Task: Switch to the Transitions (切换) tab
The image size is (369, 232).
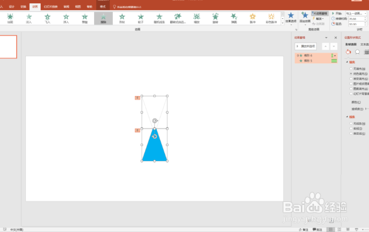Action: click(23, 6)
